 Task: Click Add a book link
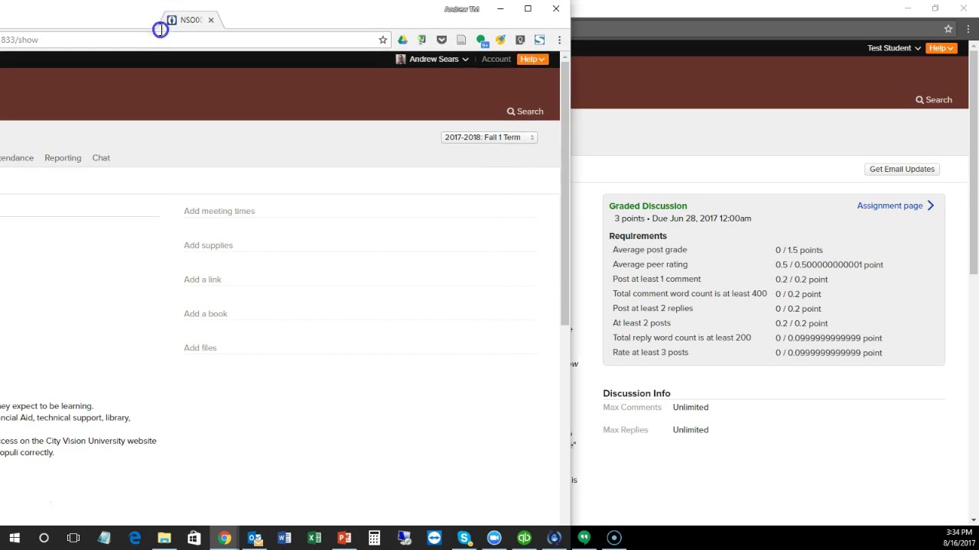tap(206, 314)
